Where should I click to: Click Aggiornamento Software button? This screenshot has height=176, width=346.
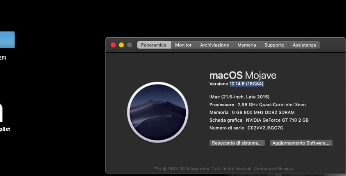301,143
